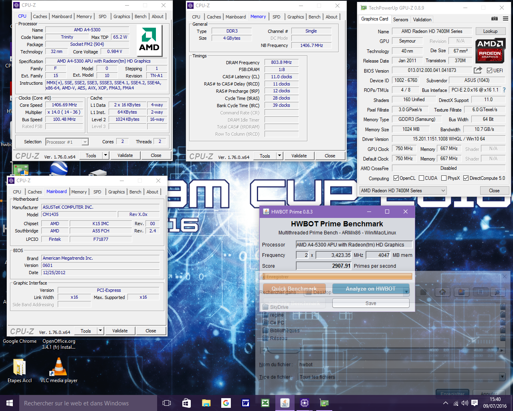The width and height of the screenshot is (513, 411).
Task: Switch to Bench tab in CPU-Z CPU window
Action: point(141,16)
